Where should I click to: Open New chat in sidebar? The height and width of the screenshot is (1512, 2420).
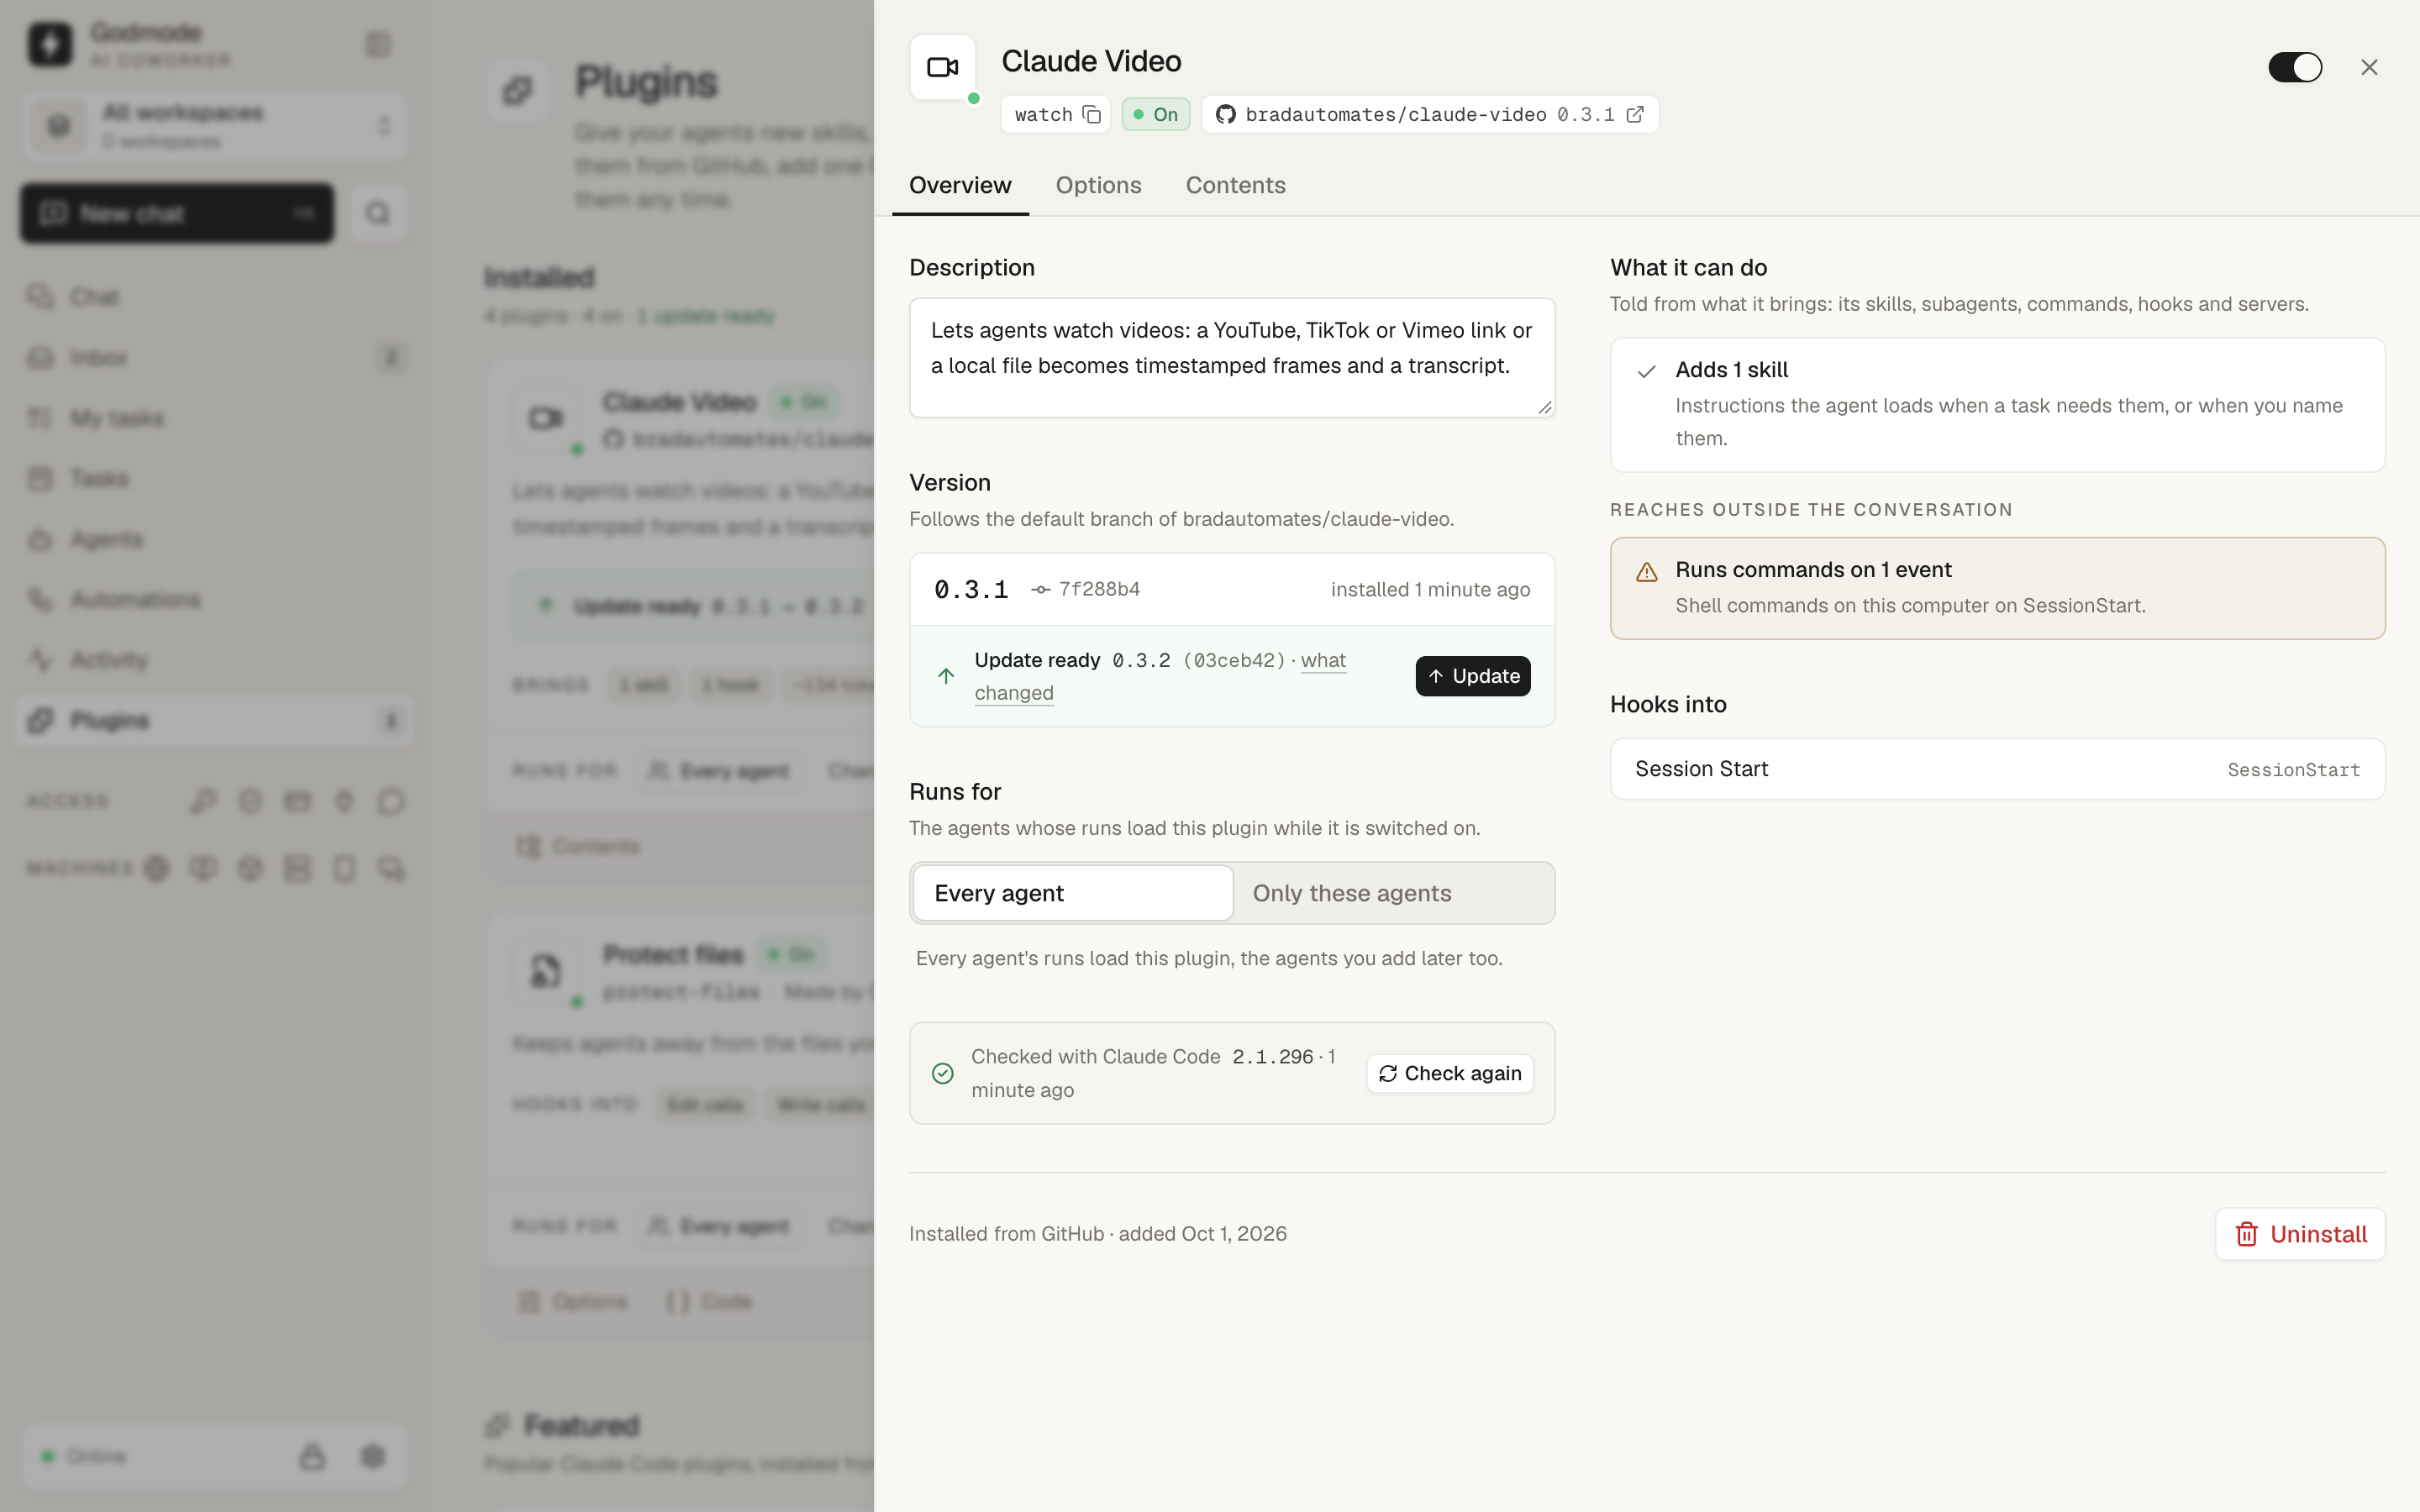(177, 213)
